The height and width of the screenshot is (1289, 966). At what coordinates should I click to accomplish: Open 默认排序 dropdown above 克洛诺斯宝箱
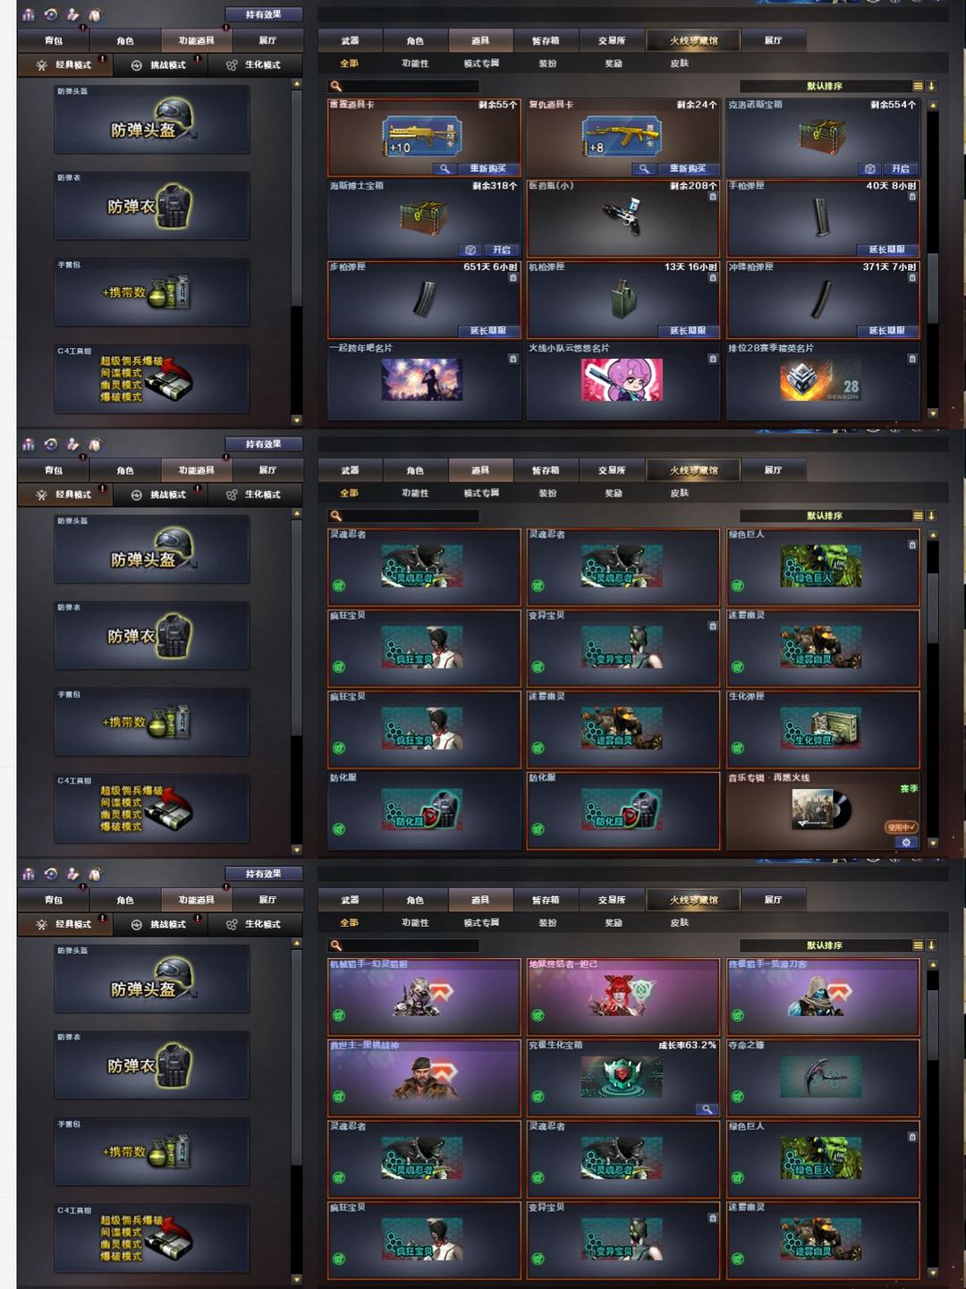825,86
